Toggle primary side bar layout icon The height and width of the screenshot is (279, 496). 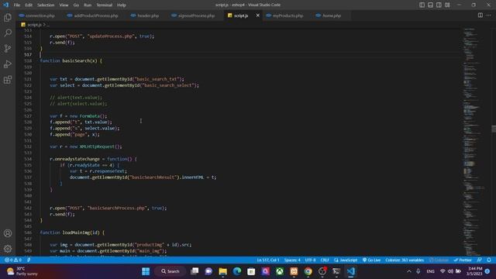[x=422, y=5]
